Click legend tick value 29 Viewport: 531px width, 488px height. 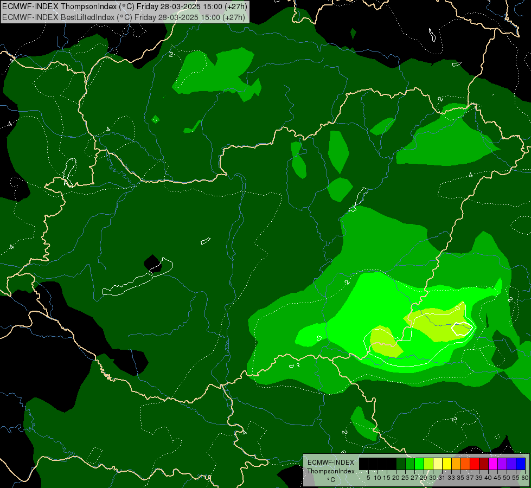click(x=424, y=478)
